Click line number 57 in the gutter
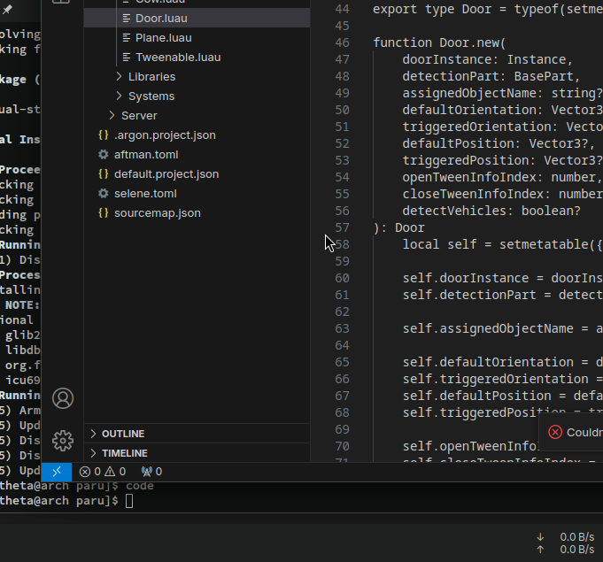Image resolution: width=603 pixels, height=562 pixels. 342,227
